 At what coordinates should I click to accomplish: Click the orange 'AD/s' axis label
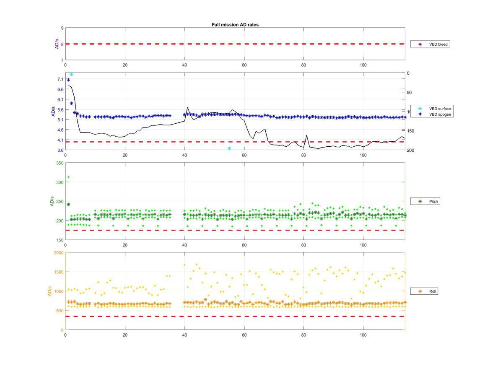[x=49, y=291]
